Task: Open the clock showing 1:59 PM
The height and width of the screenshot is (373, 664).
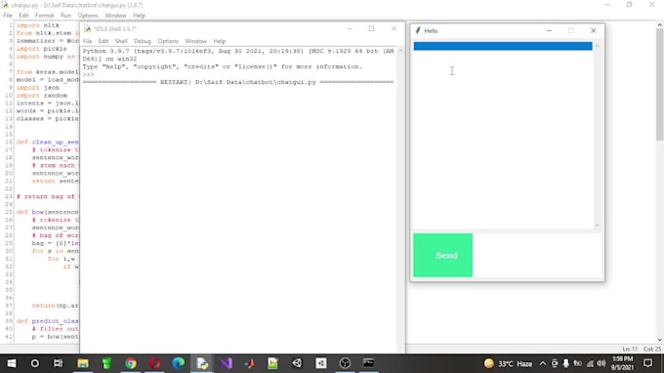Action: point(622,363)
